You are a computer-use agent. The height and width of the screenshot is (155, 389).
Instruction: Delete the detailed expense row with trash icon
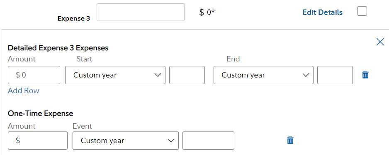coord(365,75)
